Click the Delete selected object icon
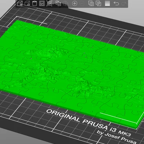Image resolution: width=144 pixels, height=144 pixels. [27, 4]
